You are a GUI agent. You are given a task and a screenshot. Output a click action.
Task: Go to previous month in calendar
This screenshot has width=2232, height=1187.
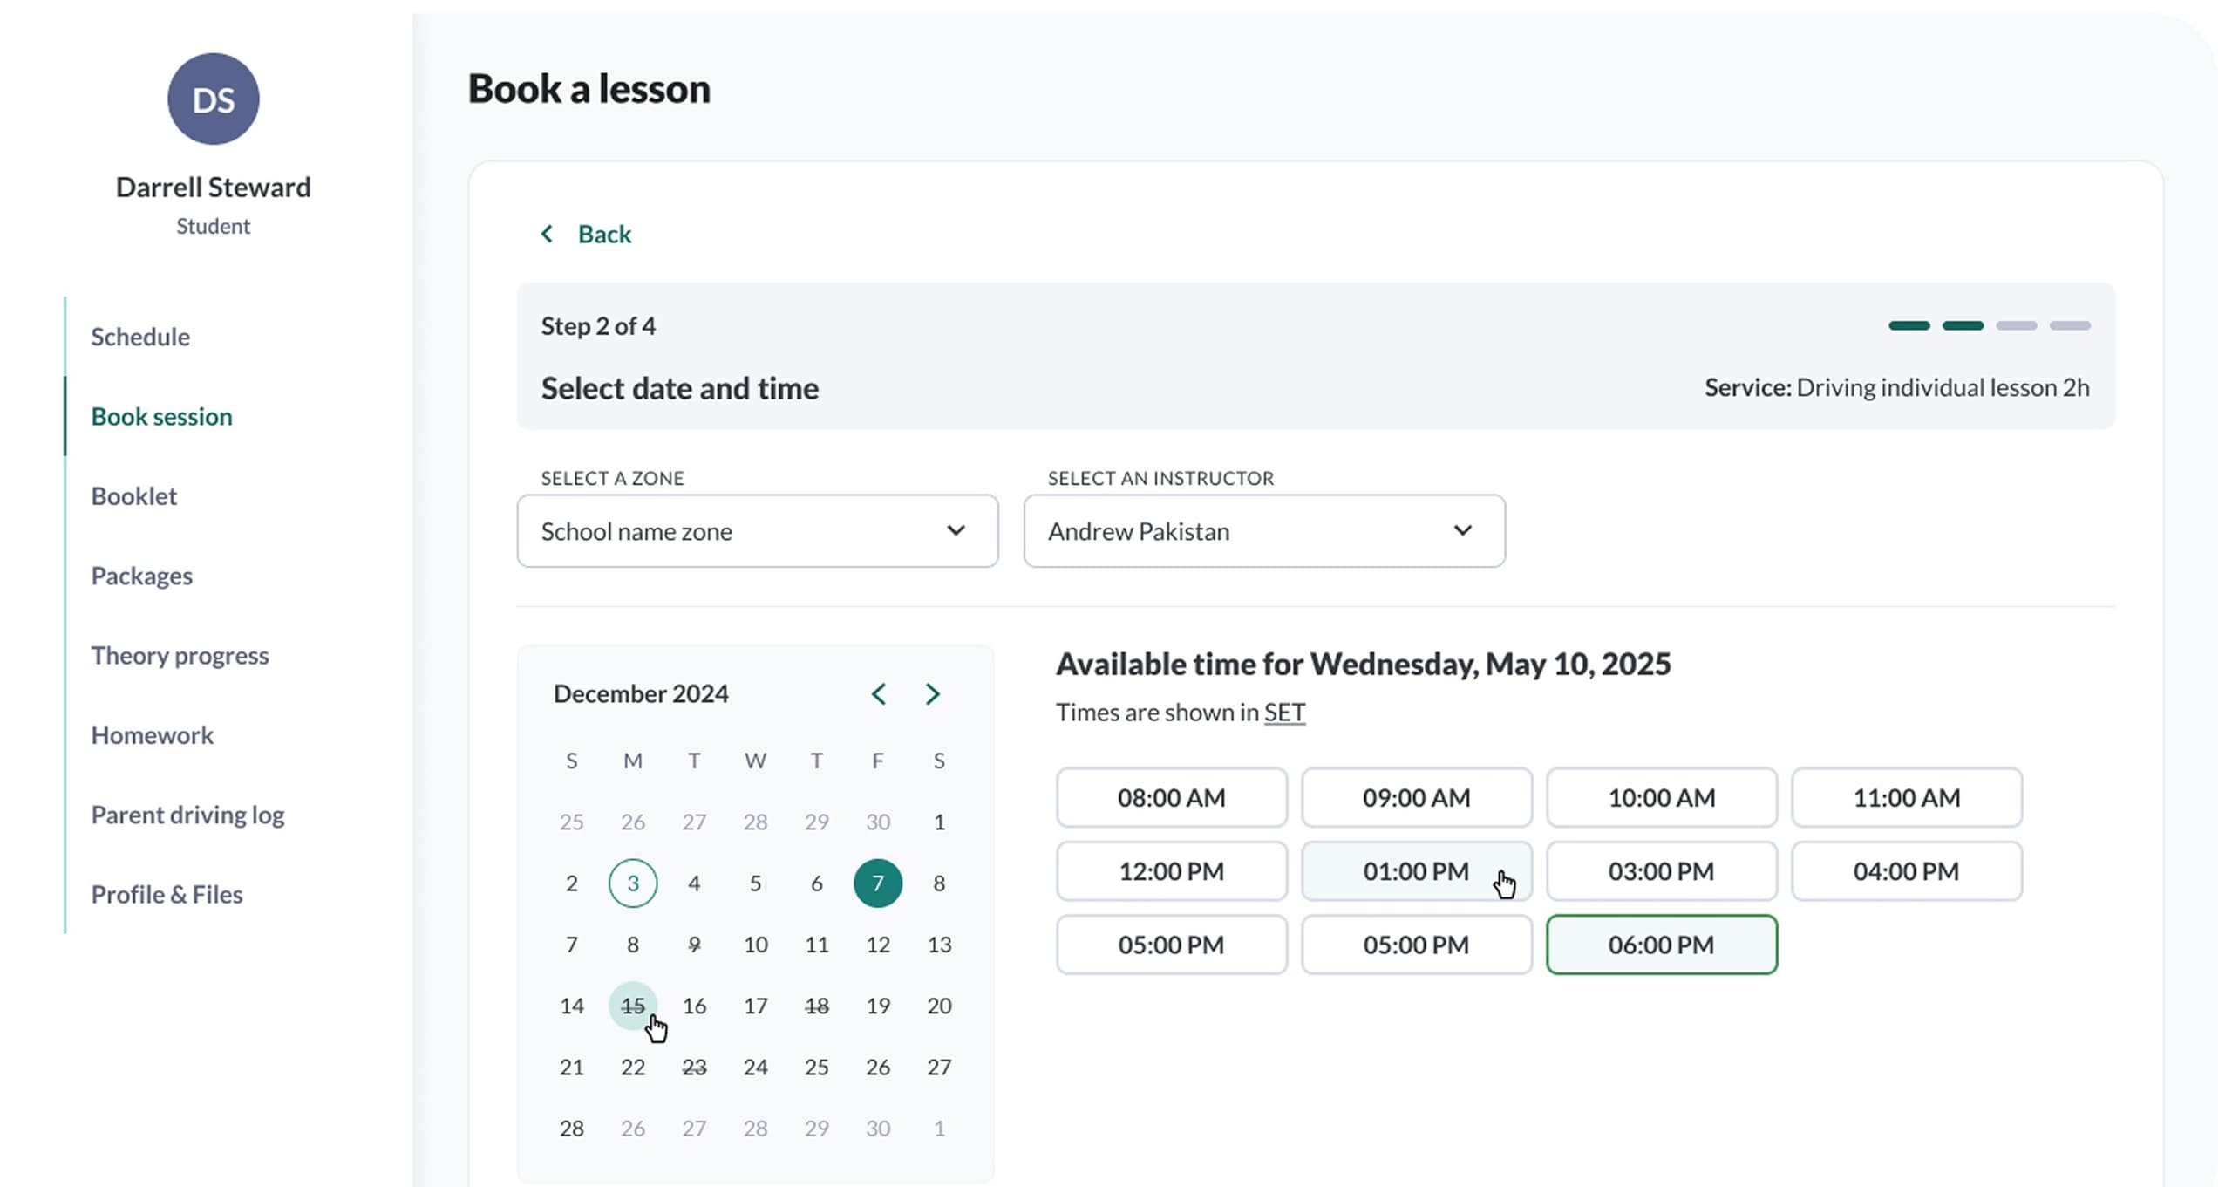878,693
